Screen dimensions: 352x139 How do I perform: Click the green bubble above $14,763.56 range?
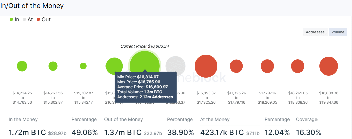53,66
